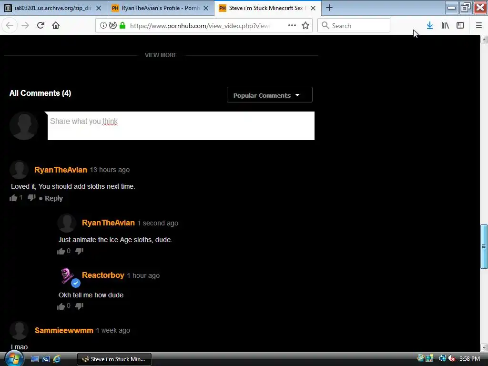The image size is (488, 366).
Task: Open top-level RyanTheAvian username link
Action: coord(61,170)
